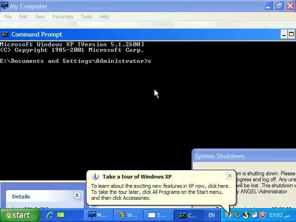Viewport: 296px width, 222px height.
Task: Click the Details panel heading
Action: click(21, 197)
